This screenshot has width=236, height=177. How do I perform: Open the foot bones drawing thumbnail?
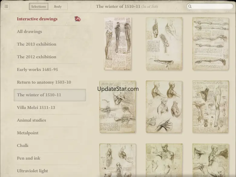pos(164,44)
